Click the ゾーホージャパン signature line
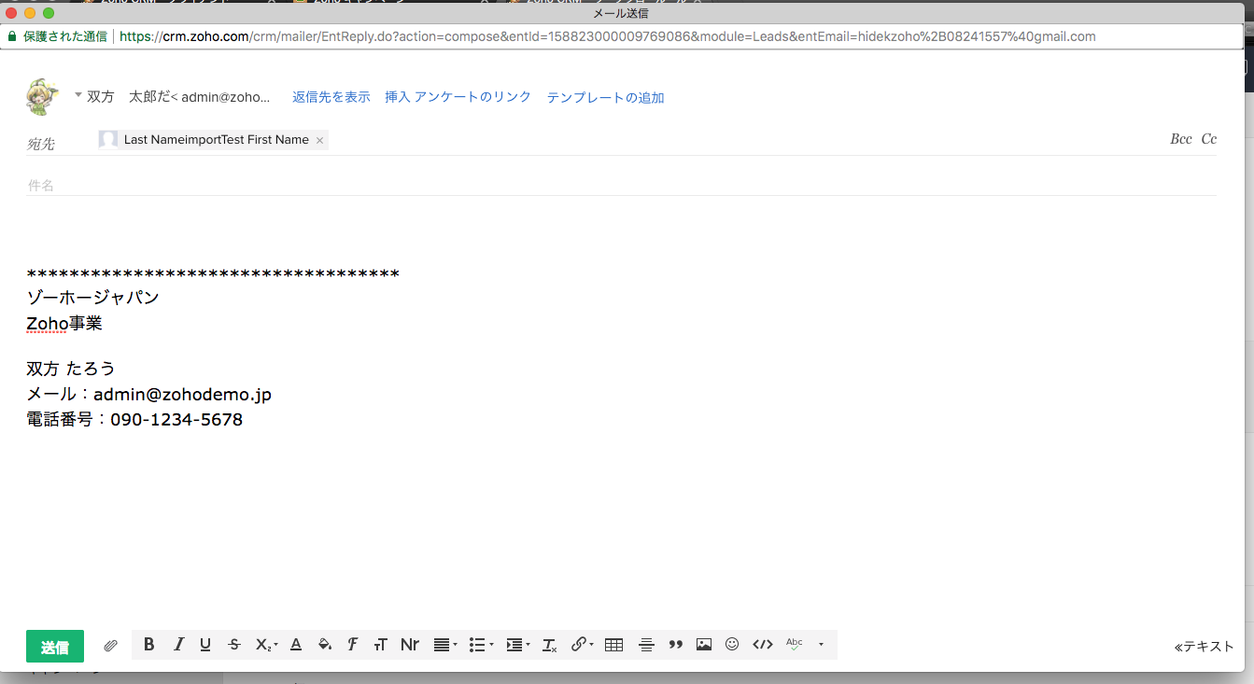Viewport: 1254px width, 684px height. pyautogui.click(x=93, y=298)
